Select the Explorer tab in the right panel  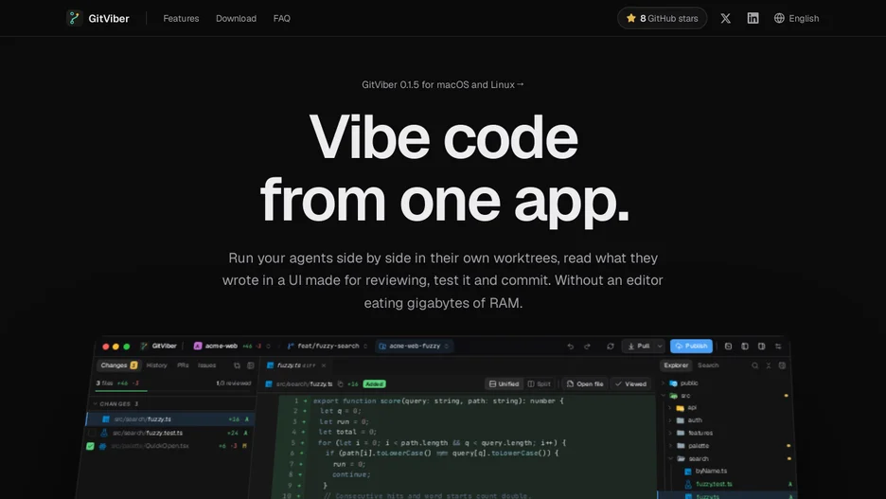[676, 365]
